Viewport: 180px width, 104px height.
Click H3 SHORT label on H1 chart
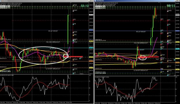[53, 49]
